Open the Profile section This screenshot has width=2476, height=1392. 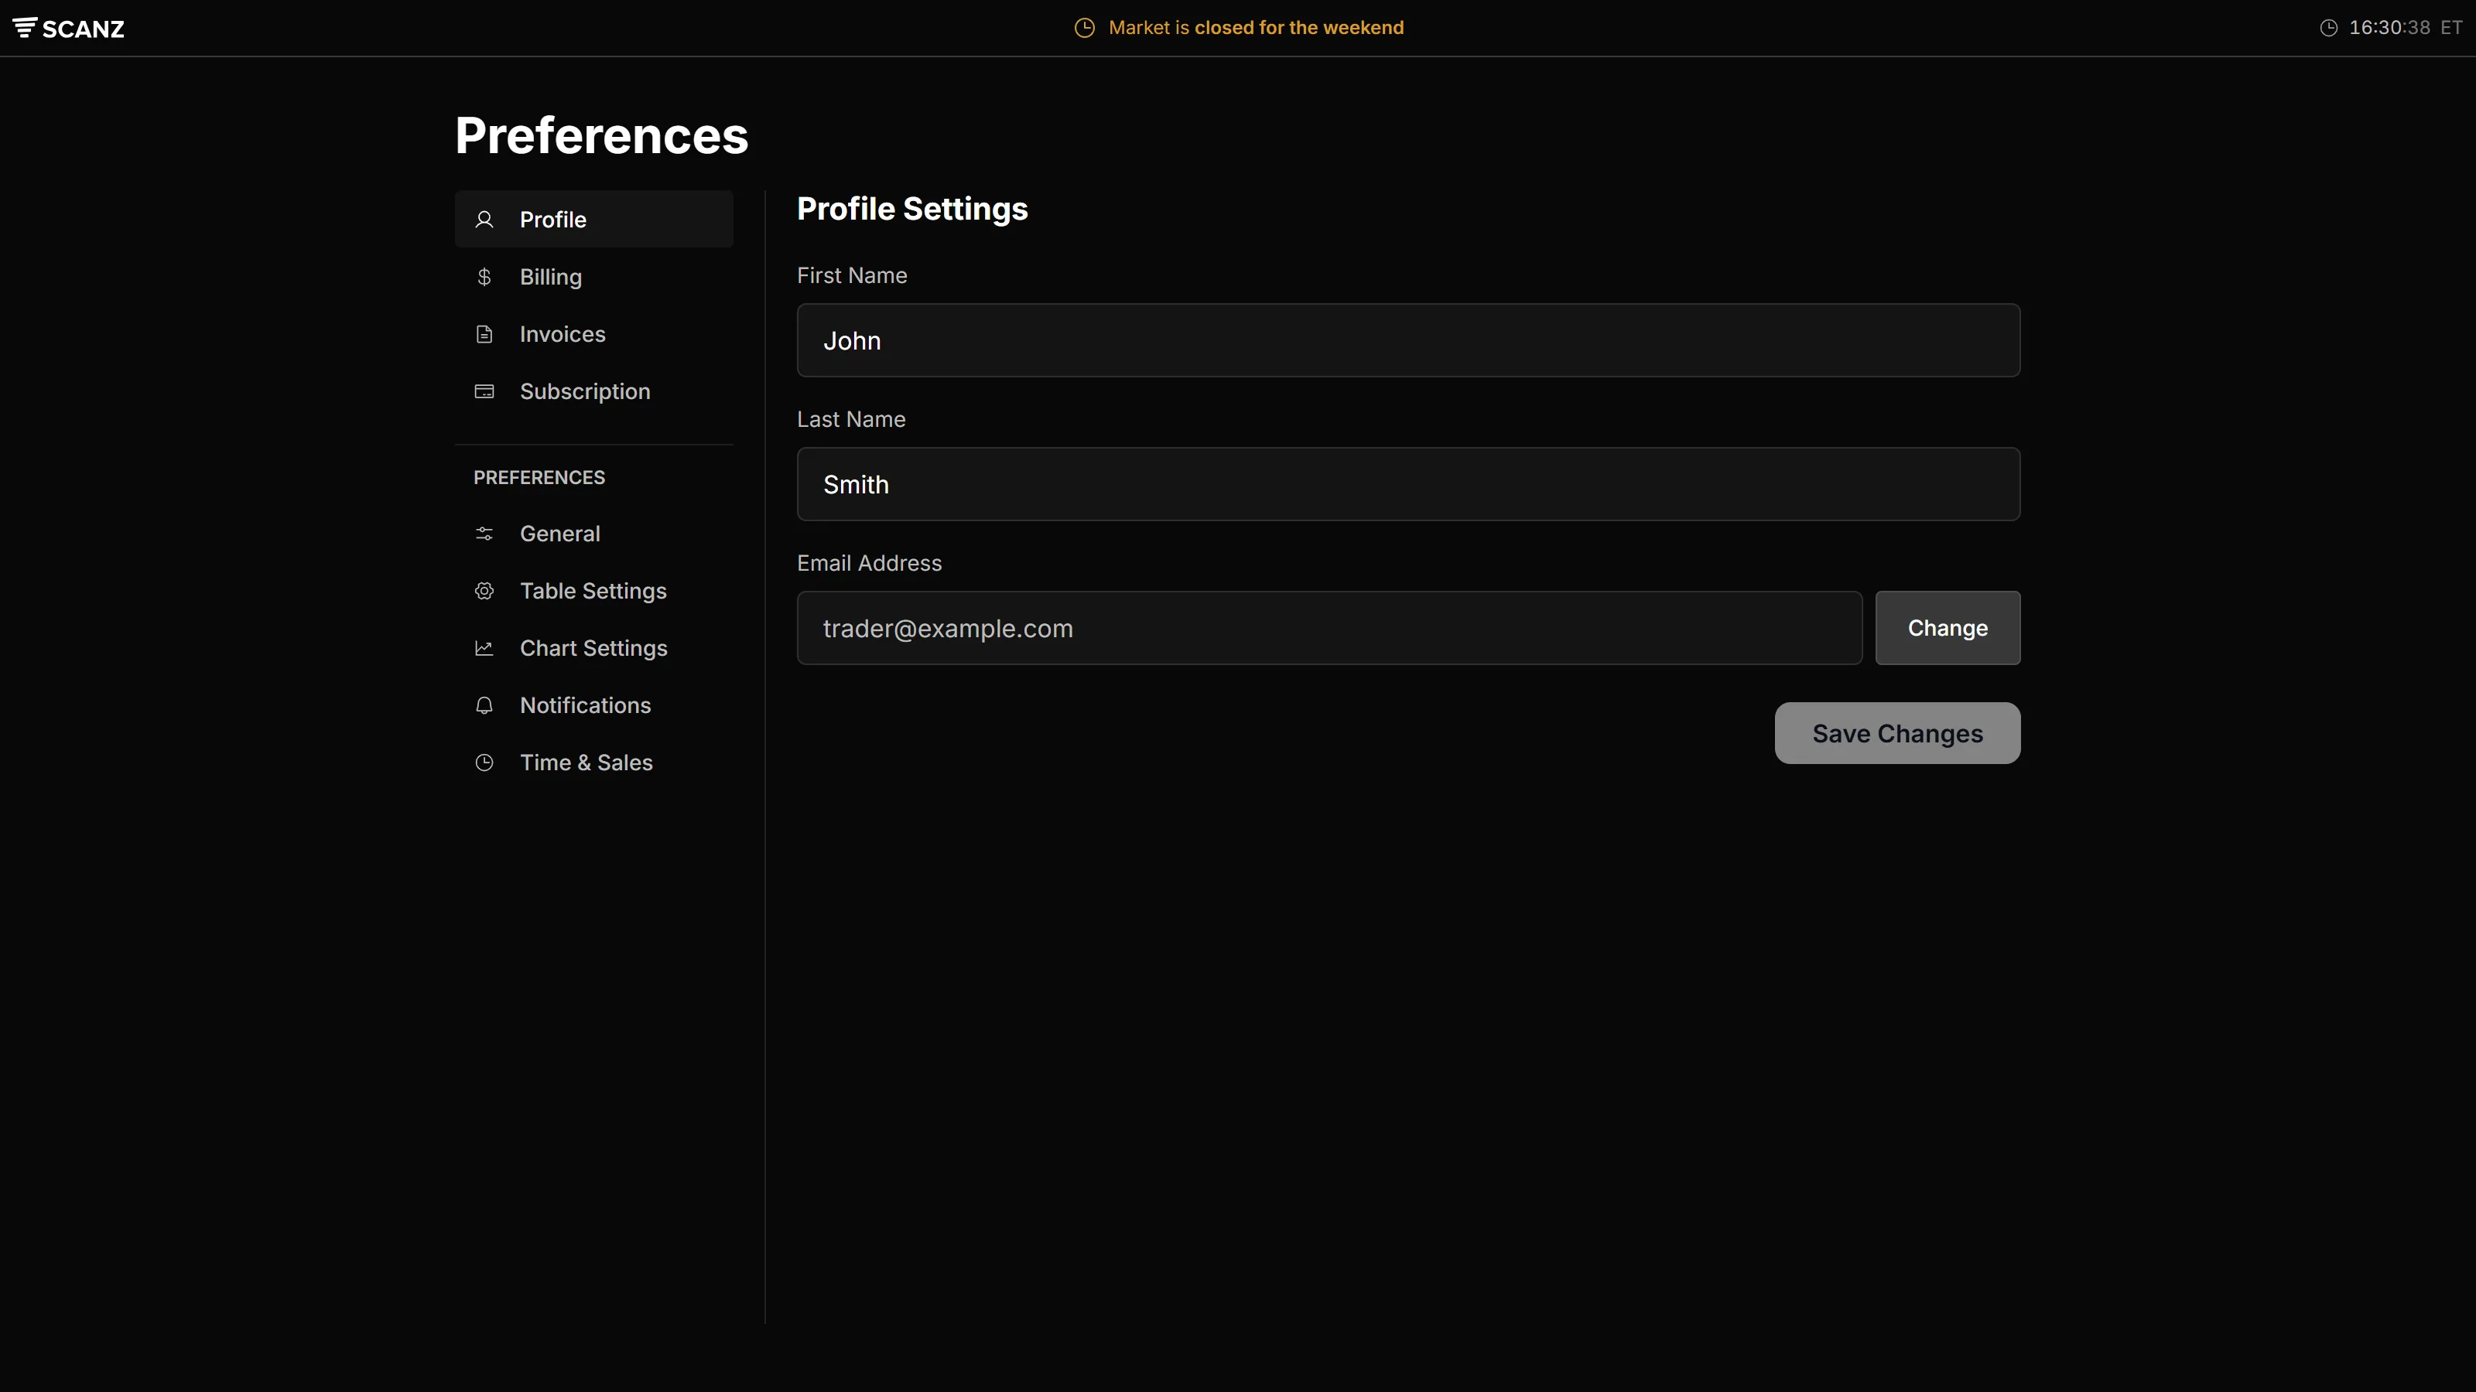point(594,219)
